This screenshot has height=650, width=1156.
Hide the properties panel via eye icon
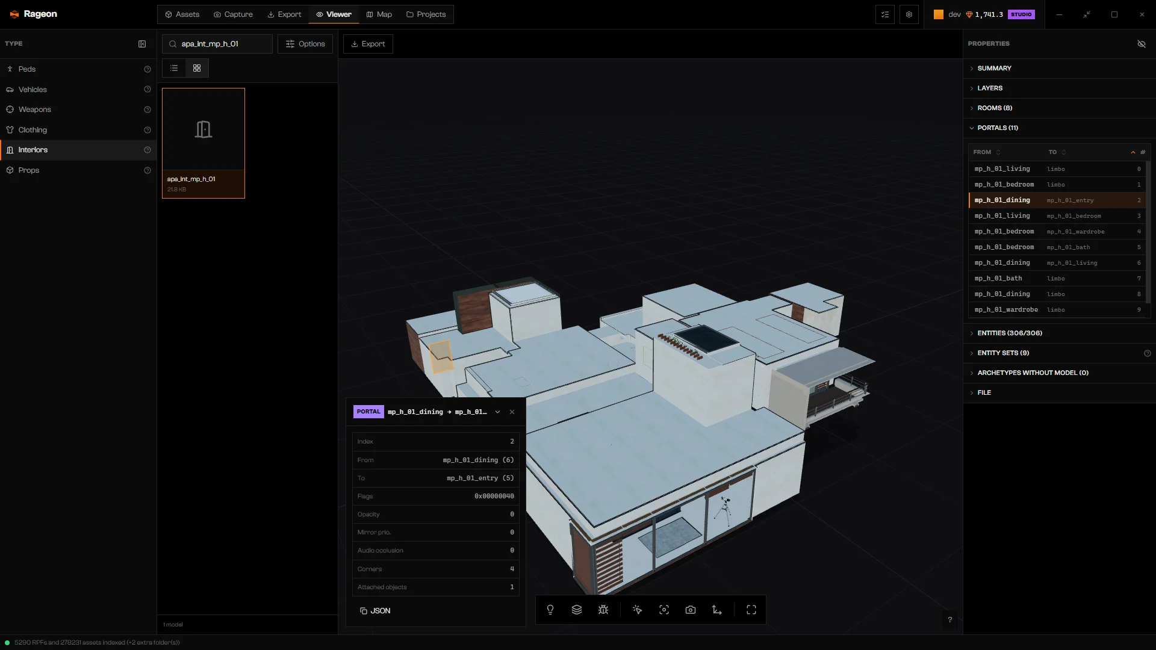click(1142, 44)
